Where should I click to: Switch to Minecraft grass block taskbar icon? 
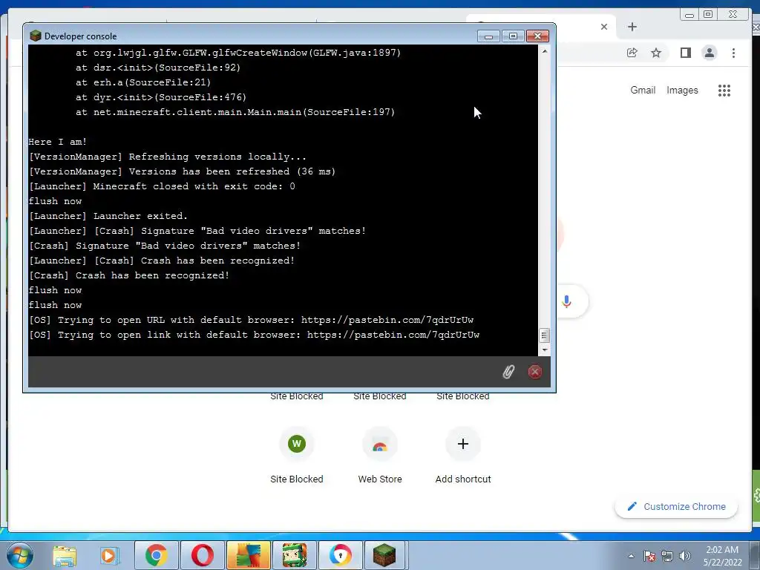384,555
